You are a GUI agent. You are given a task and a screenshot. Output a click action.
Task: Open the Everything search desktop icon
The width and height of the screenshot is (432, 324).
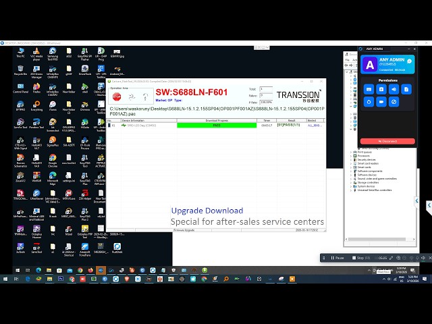36,106
